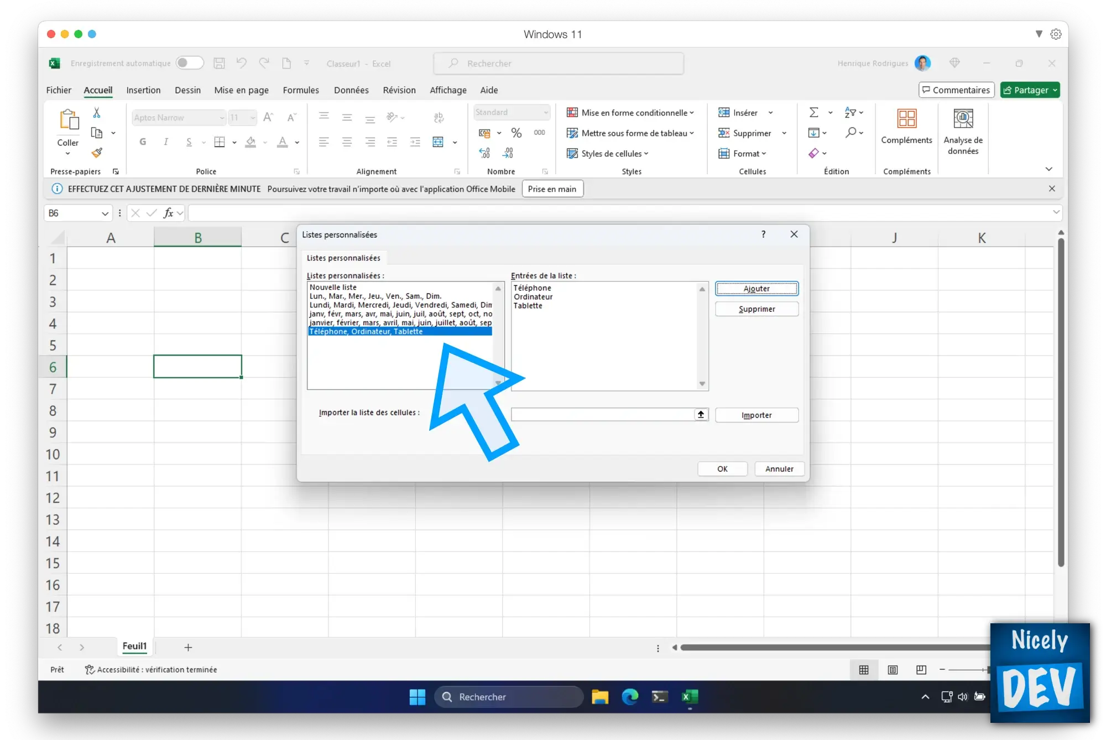Expand Mise en forme conditionnelle menu

tap(630, 113)
